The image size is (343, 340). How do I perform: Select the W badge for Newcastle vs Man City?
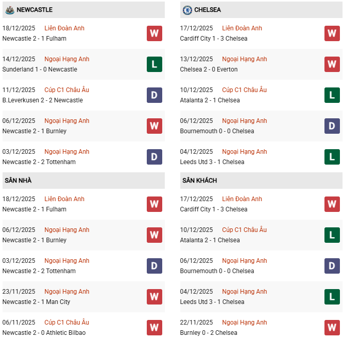(x=154, y=297)
